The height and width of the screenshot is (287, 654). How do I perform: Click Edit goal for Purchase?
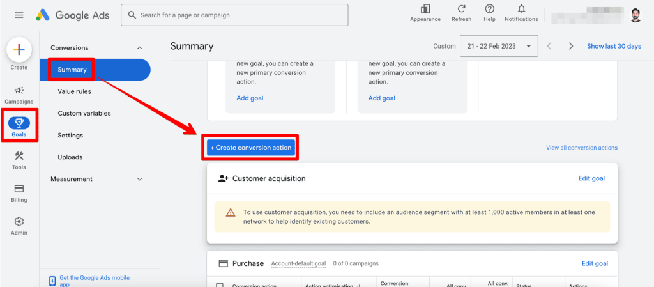pyautogui.click(x=595, y=263)
